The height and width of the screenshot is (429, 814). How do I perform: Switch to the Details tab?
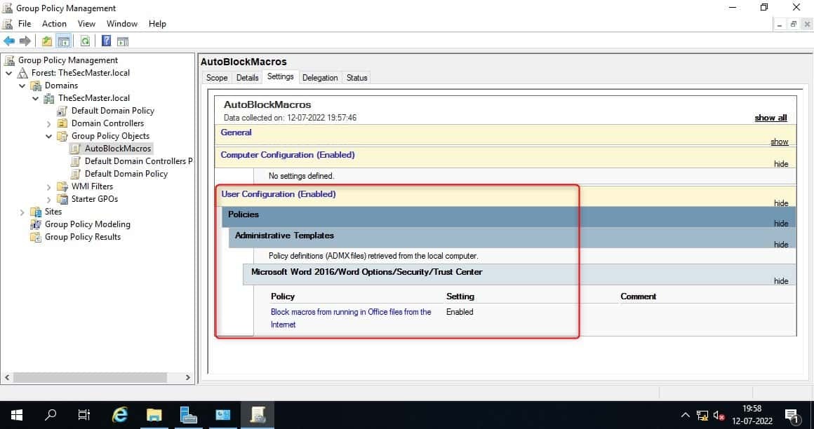(x=247, y=78)
